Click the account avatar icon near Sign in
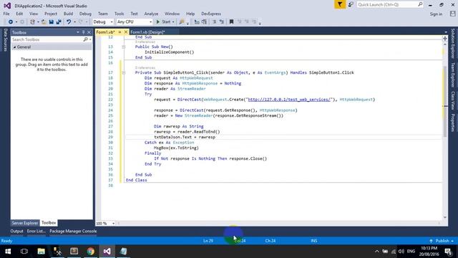Screen dimensions: 458x258 [452, 14]
